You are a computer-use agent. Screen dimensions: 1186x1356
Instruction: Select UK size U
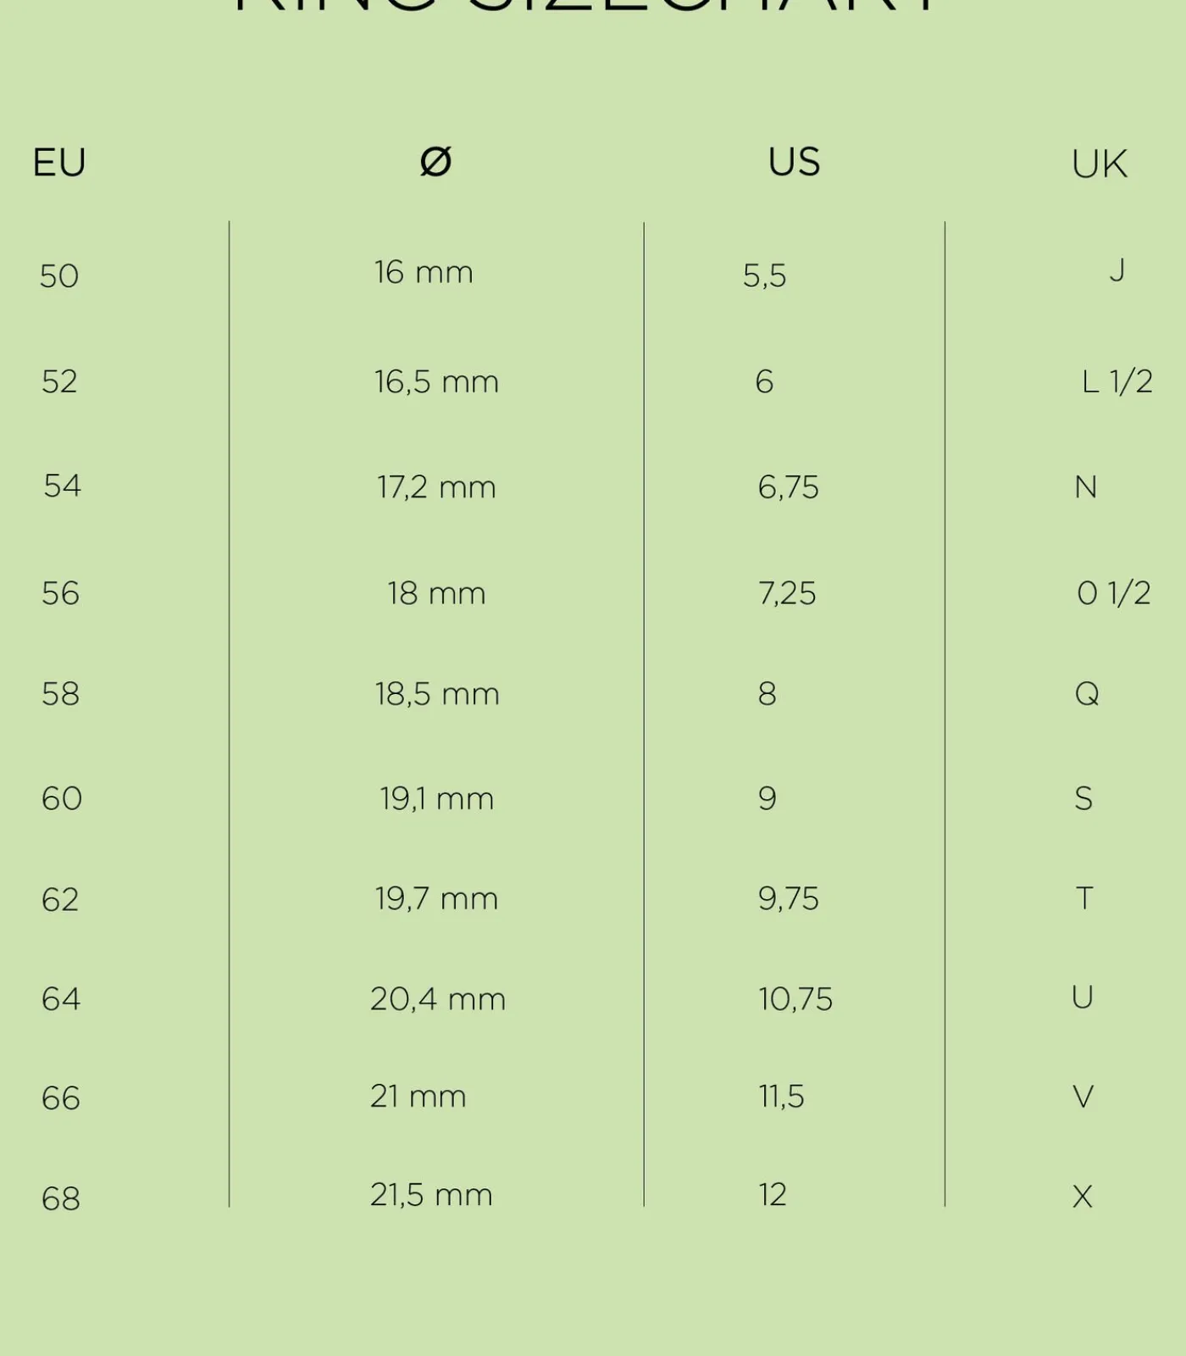[x=1082, y=998]
